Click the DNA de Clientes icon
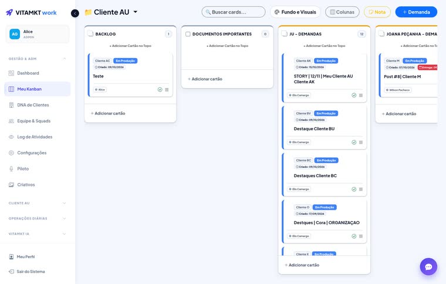The image size is (446, 284). [x=11, y=105]
